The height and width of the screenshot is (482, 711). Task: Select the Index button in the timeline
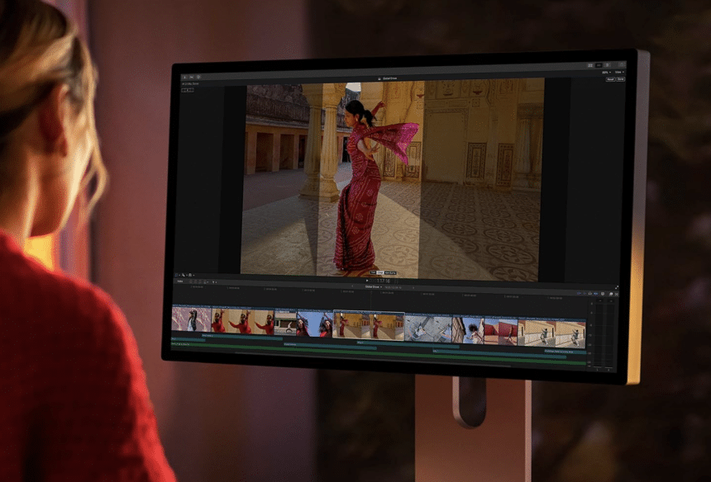(x=179, y=281)
